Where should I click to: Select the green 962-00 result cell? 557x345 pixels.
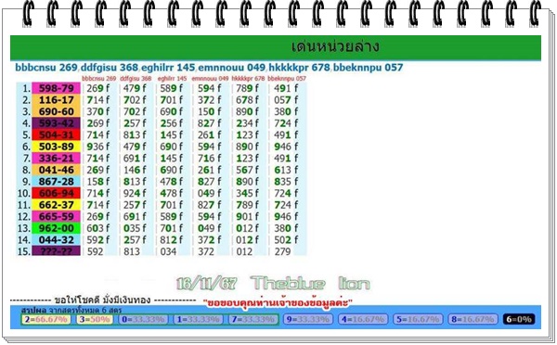[x=56, y=228]
